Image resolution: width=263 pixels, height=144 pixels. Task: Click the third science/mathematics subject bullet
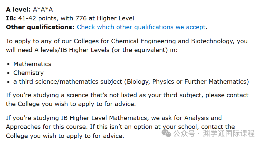click(x=131, y=82)
